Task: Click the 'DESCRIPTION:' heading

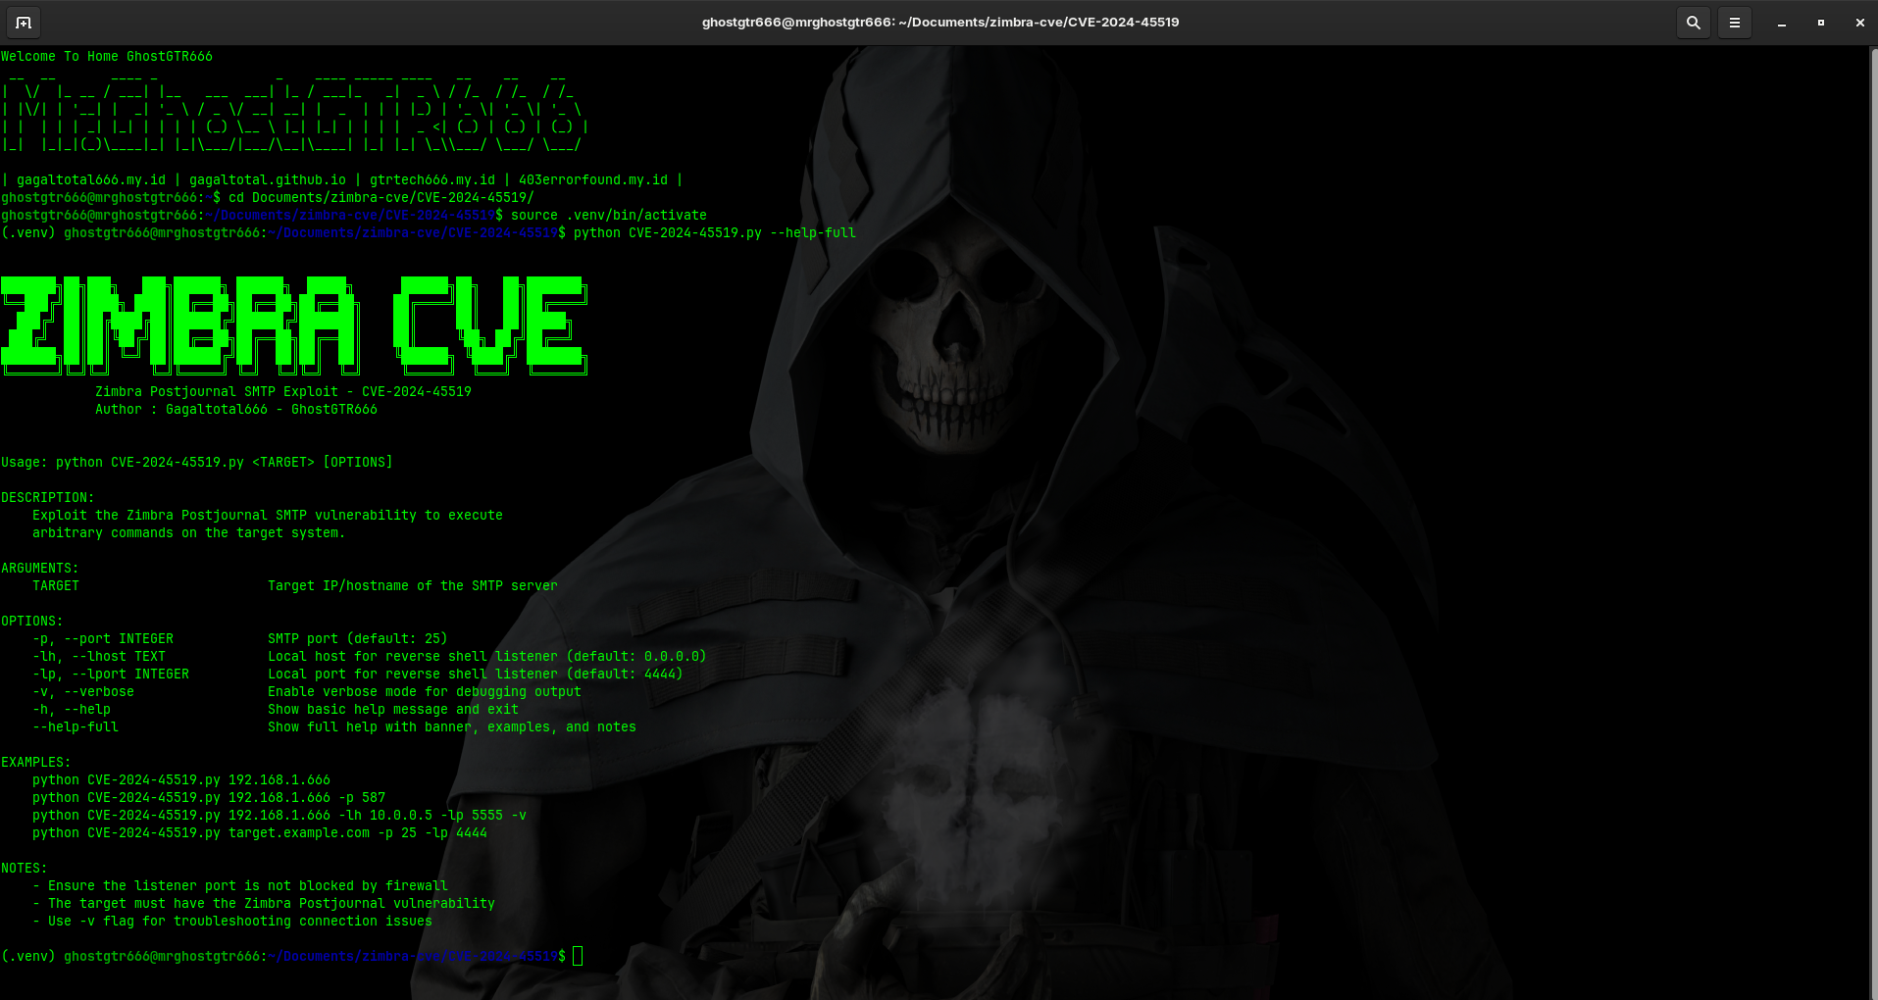Action: click(x=48, y=498)
